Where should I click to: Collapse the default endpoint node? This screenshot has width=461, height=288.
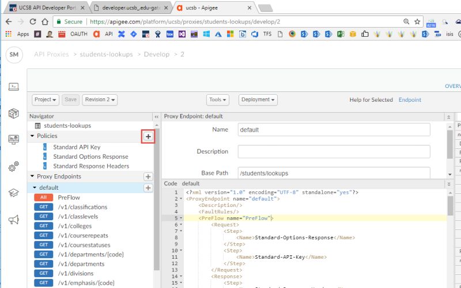(x=35, y=187)
